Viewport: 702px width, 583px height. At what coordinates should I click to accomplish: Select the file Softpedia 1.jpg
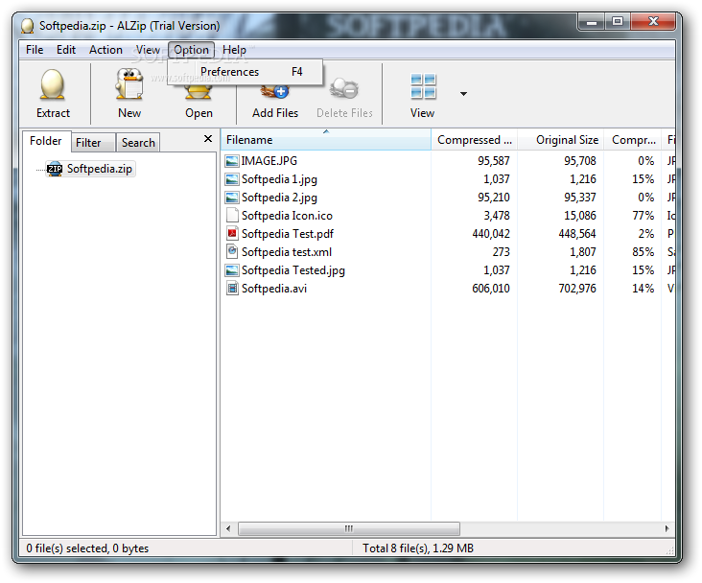279,179
